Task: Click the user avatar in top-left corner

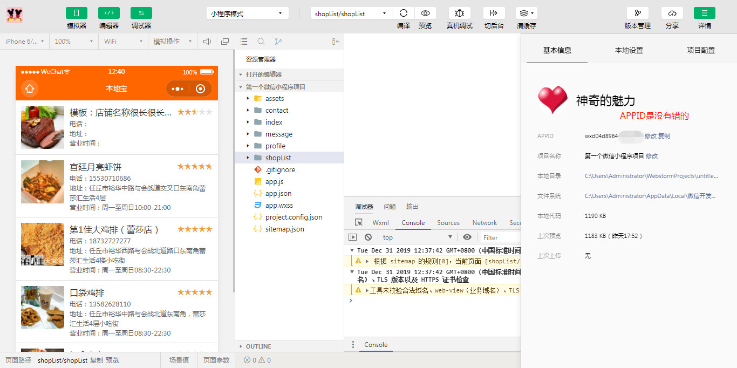Action: [15, 14]
